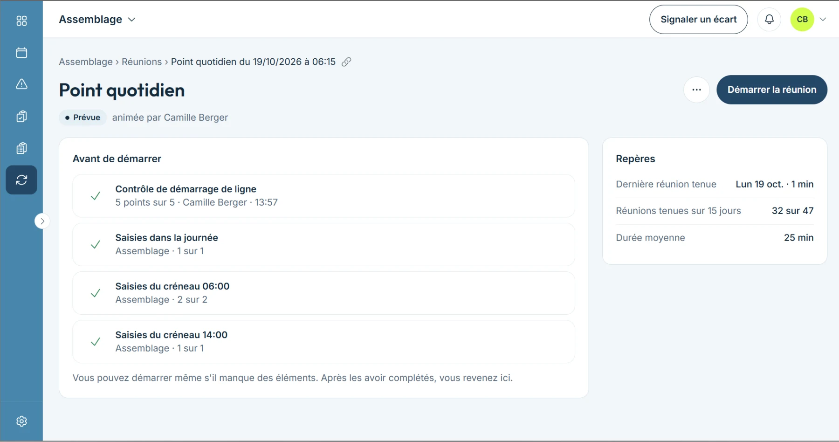Image resolution: width=839 pixels, height=442 pixels.
Task: Click check mark of créneau 06:00 row
Action: point(95,293)
